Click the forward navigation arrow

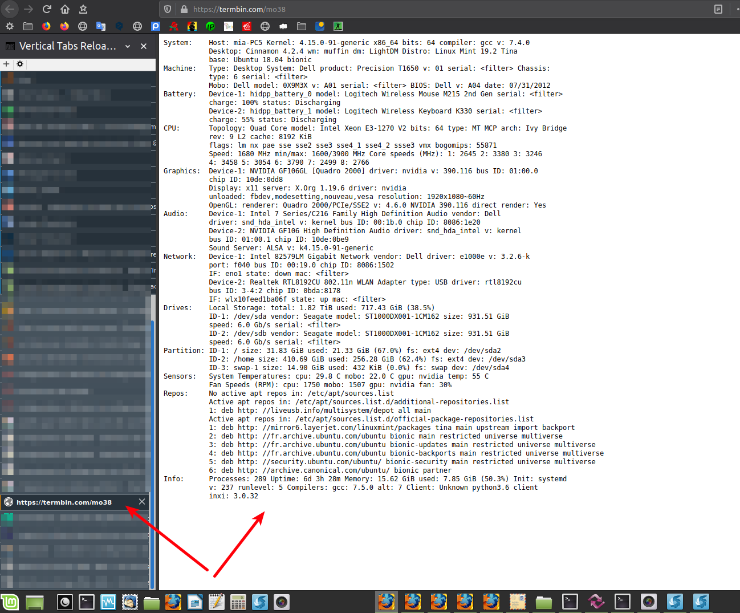pos(29,9)
